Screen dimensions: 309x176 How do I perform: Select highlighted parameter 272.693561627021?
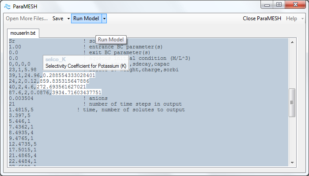tap(61, 87)
